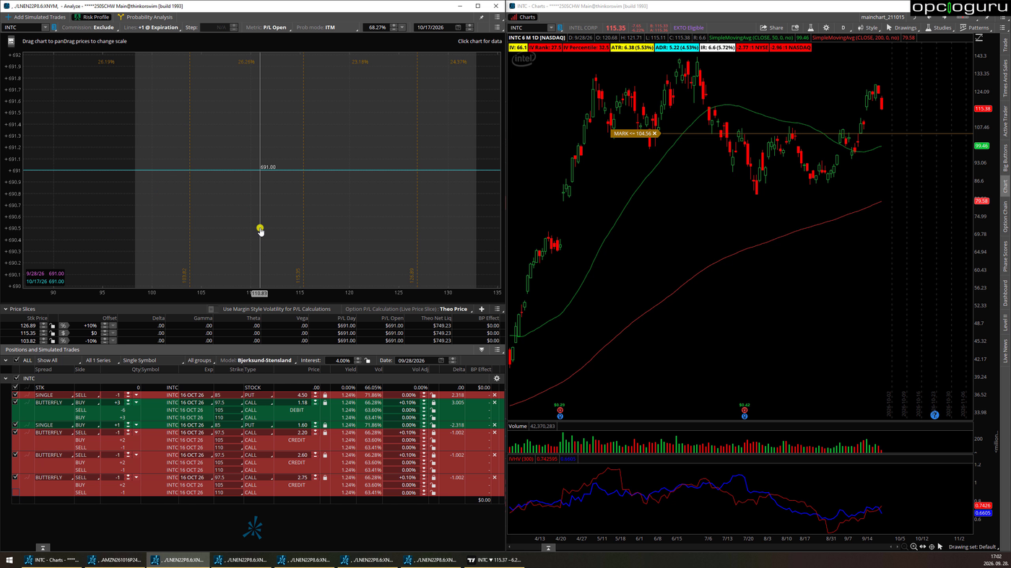Remove the BUTTERFLY BUY +3 simulated trade
Image resolution: width=1011 pixels, height=568 pixels.
[495, 403]
